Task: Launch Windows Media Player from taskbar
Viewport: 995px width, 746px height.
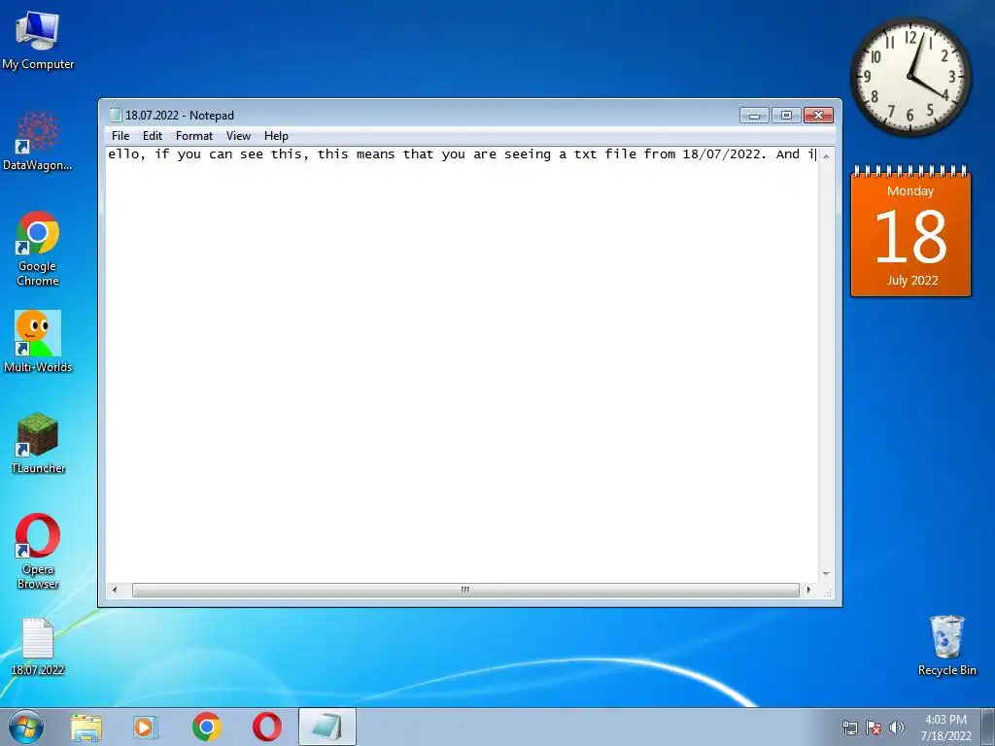Action: tap(146, 727)
